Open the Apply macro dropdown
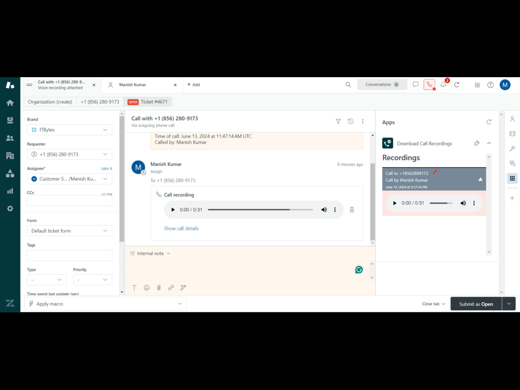 [x=106, y=304]
